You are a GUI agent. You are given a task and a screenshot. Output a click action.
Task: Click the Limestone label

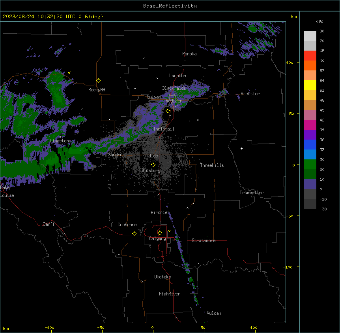tap(60, 141)
